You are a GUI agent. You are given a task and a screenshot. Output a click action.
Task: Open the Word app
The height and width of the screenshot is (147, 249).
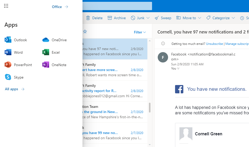[x=14, y=52]
